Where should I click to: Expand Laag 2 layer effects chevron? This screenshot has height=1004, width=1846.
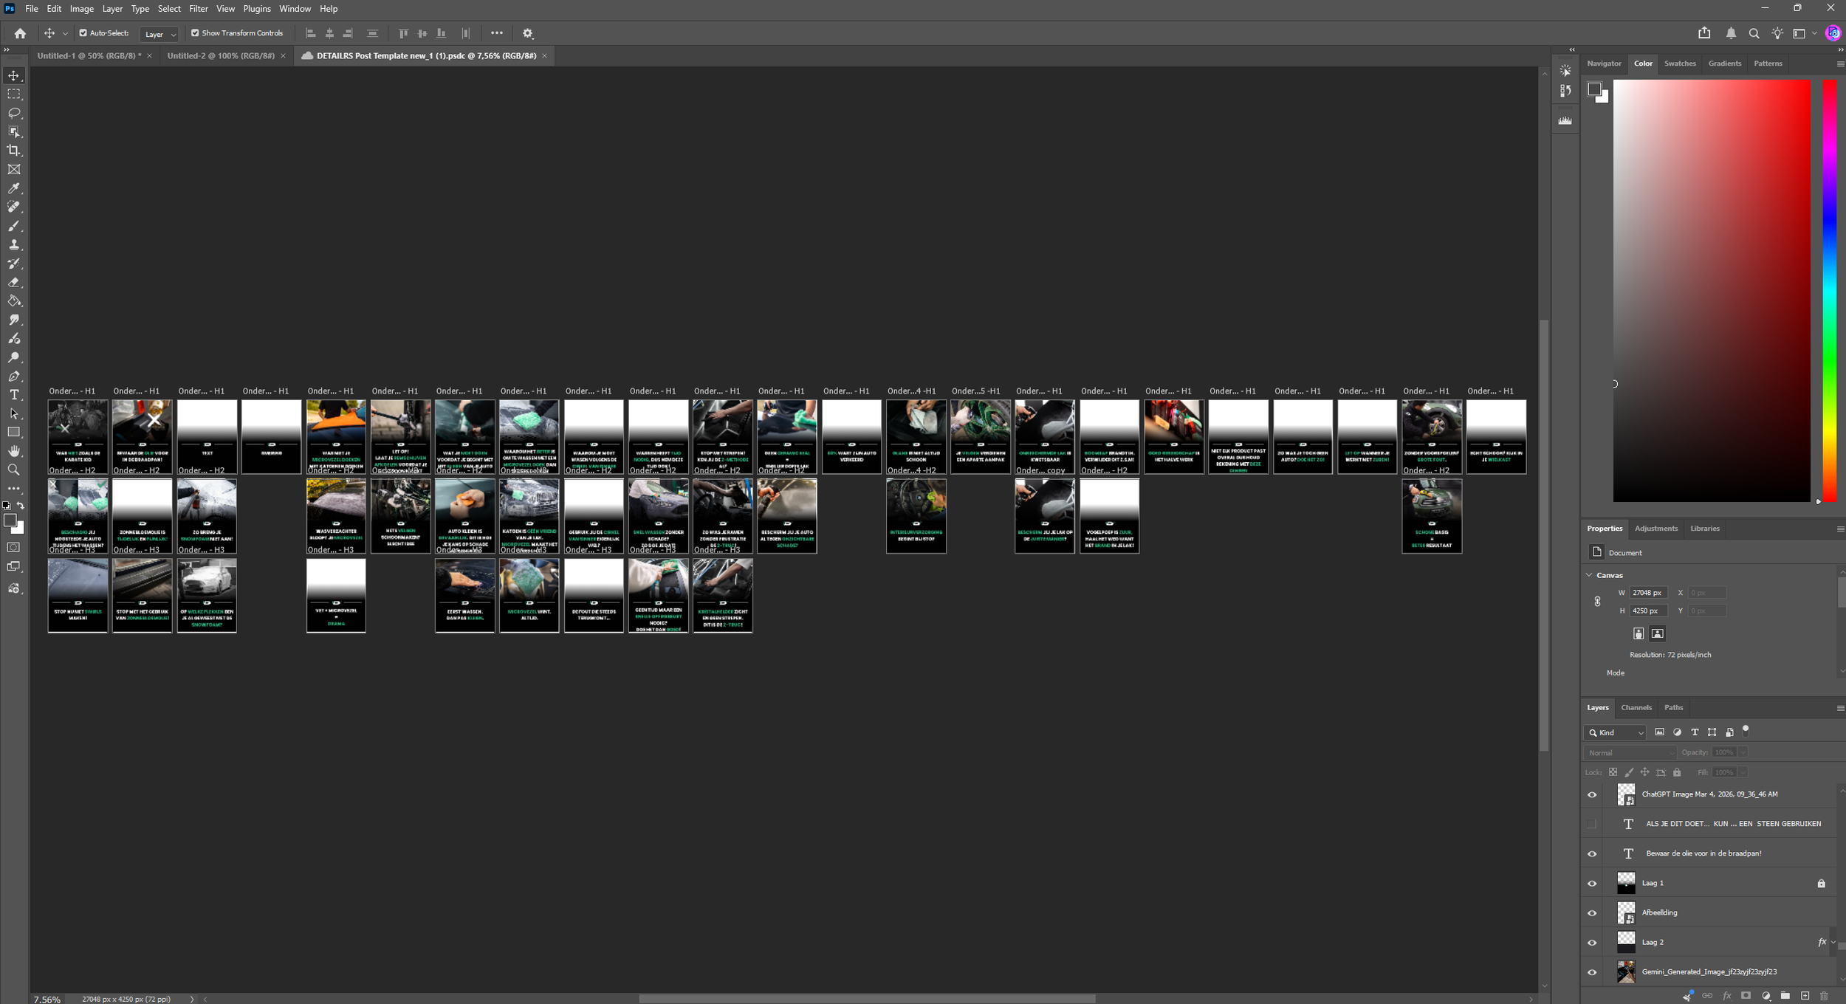[x=1833, y=942]
